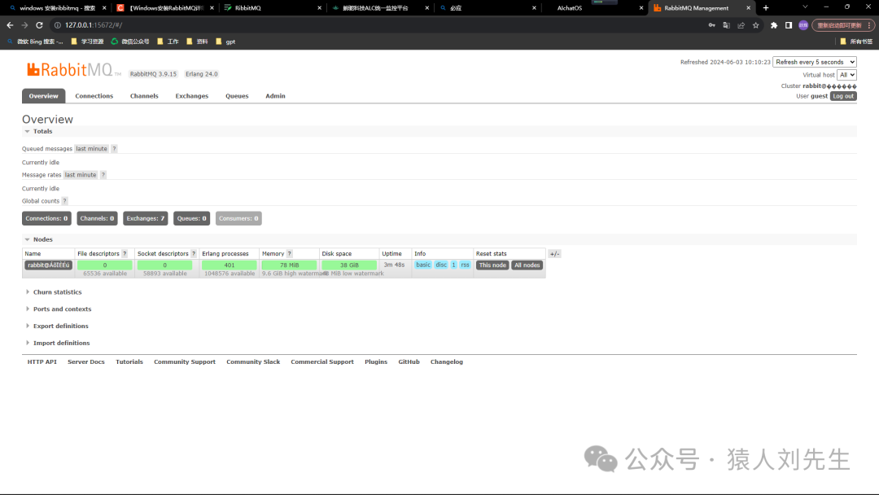Screen dimensions: 879x495
Task: Open the rabbit node name link
Action: [x=49, y=265]
